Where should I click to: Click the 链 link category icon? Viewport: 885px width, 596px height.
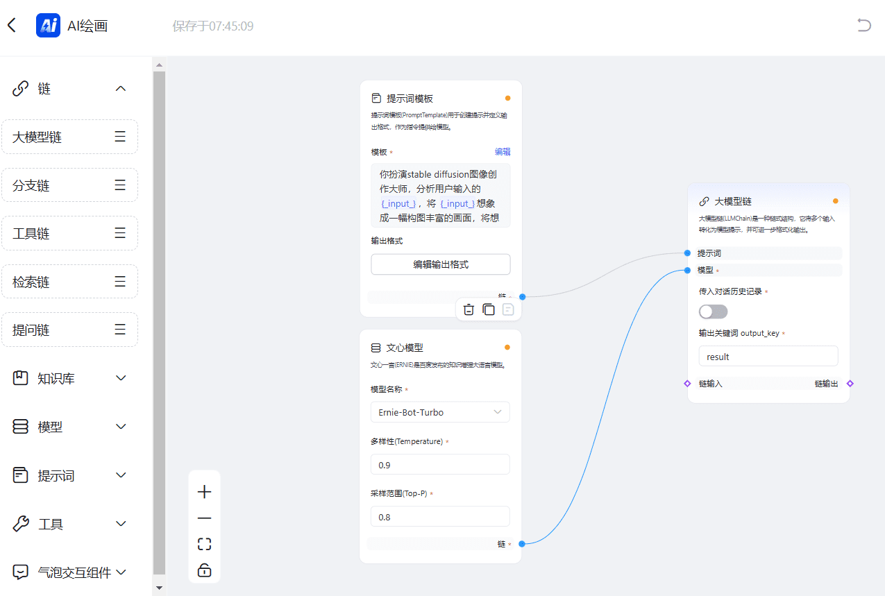tap(21, 89)
